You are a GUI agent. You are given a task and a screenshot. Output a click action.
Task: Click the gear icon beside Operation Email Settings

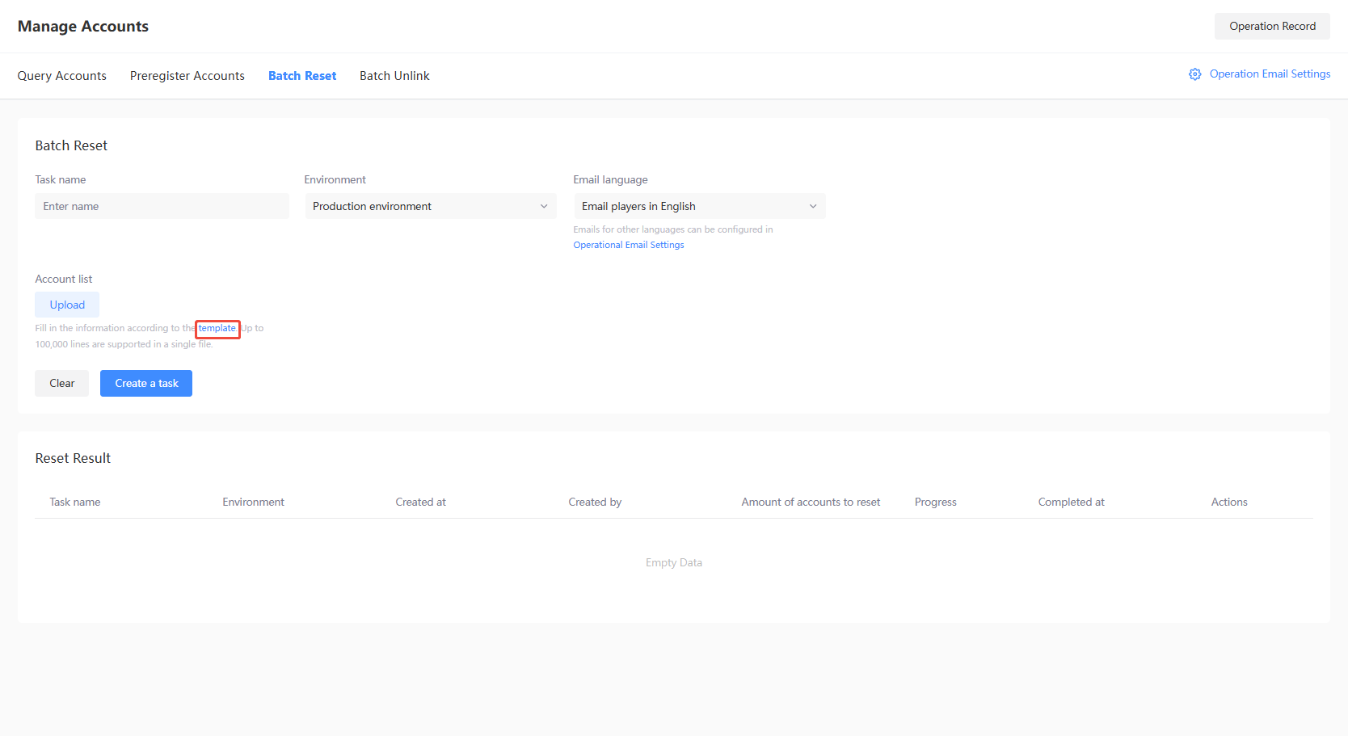(x=1194, y=74)
